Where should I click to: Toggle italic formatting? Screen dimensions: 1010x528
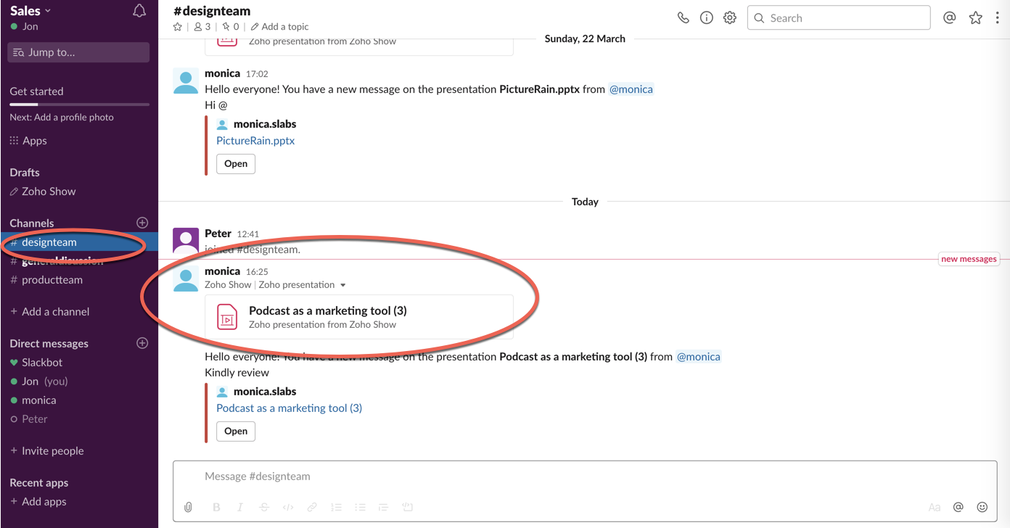click(x=240, y=507)
